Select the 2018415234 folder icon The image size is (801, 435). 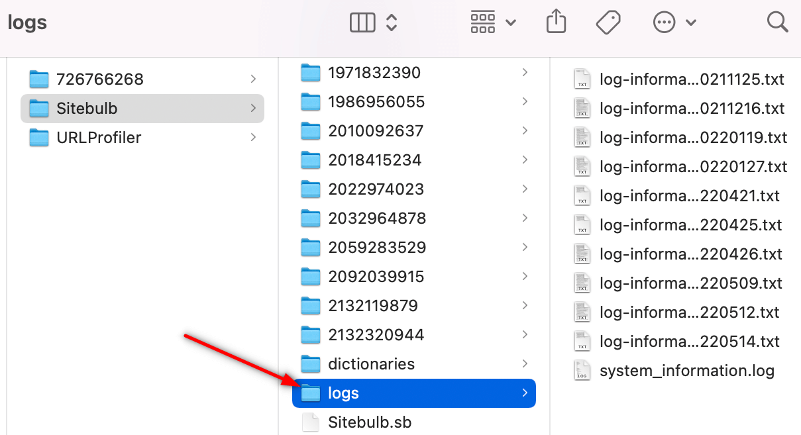coord(311,160)
